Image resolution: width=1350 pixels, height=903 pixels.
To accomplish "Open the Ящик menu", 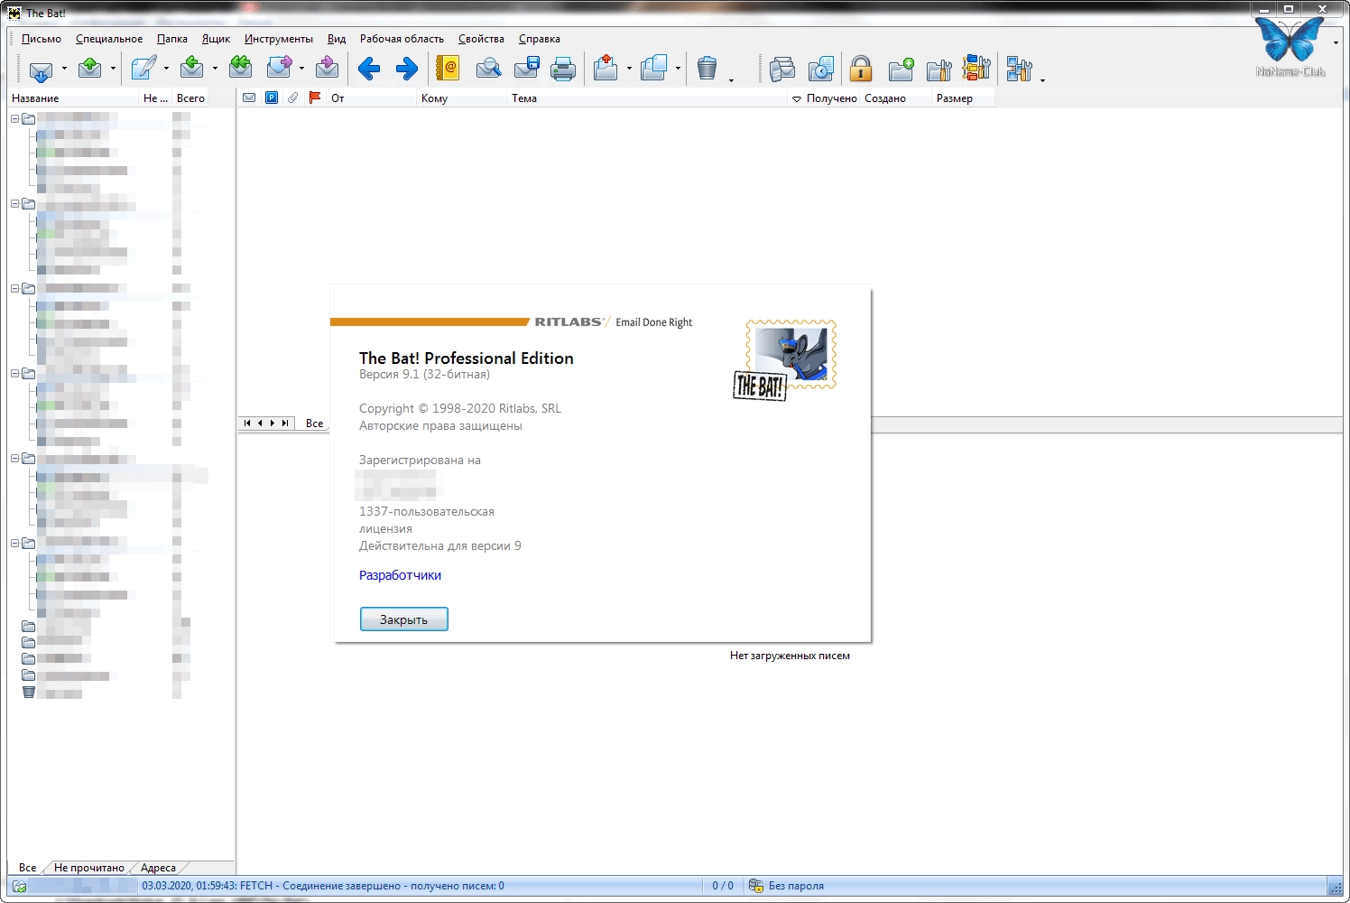I will (216, 39).
